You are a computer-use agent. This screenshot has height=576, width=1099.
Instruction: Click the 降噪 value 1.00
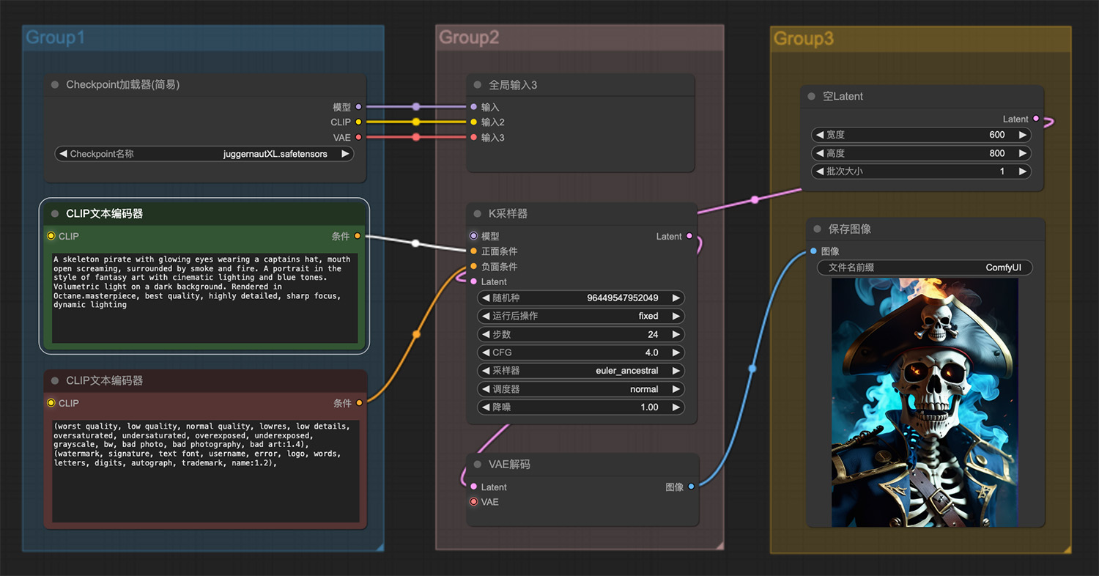[x=649, y=407]
